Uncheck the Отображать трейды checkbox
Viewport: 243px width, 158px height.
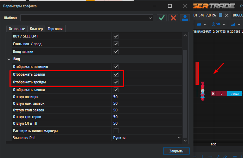(x=116, y=82)
